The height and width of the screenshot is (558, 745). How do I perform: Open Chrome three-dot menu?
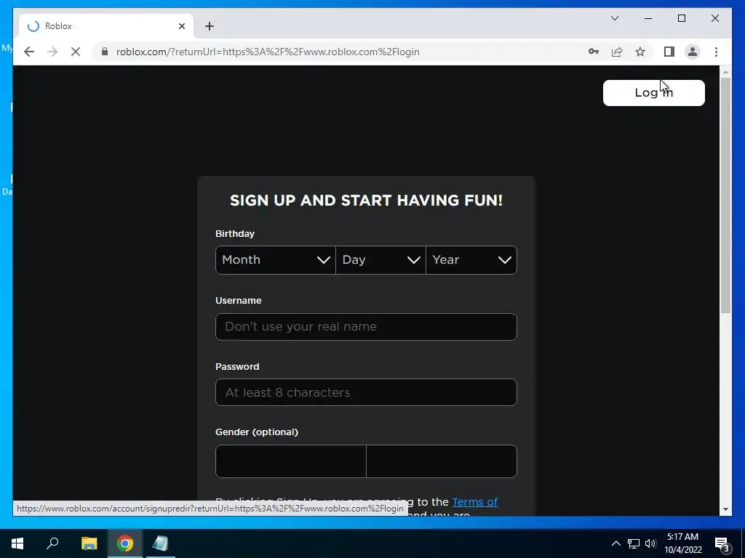point(716,52)
